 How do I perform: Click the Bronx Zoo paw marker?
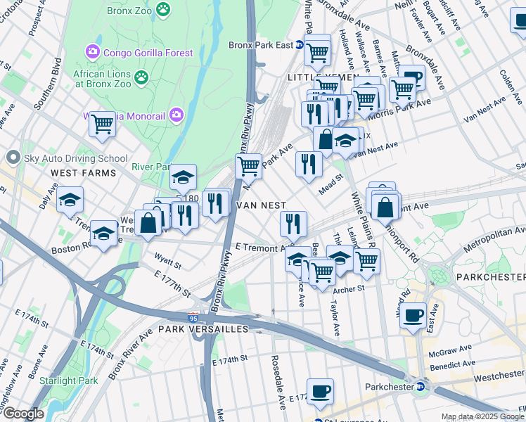click(163, 10)
